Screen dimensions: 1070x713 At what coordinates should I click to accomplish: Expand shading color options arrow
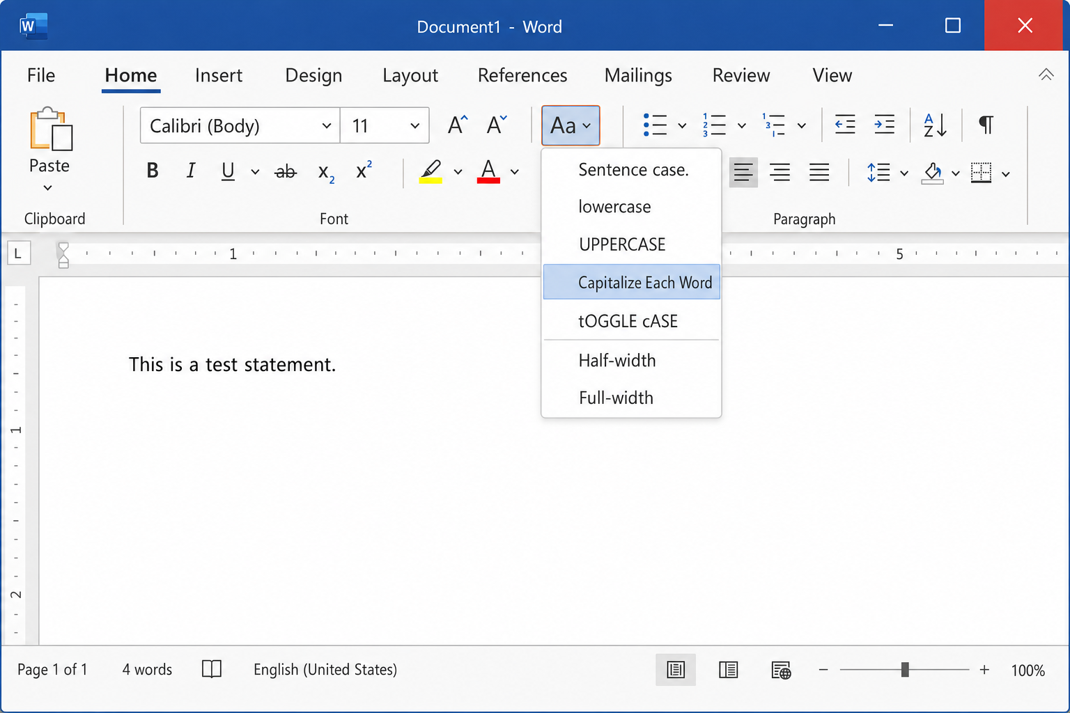(956, 173)
